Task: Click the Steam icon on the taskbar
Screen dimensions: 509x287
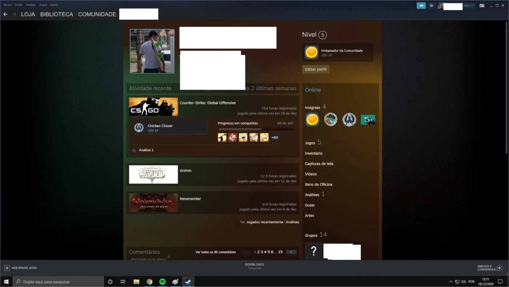Action: (188, 282)
